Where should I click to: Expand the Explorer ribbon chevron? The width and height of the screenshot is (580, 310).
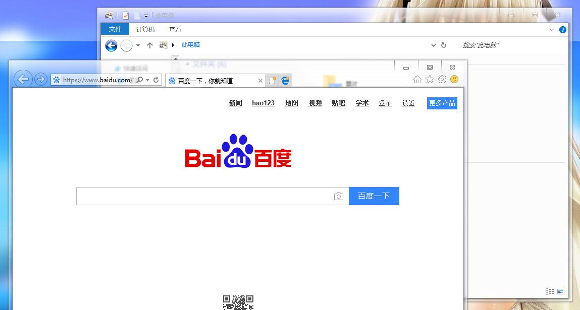[552, 30]
